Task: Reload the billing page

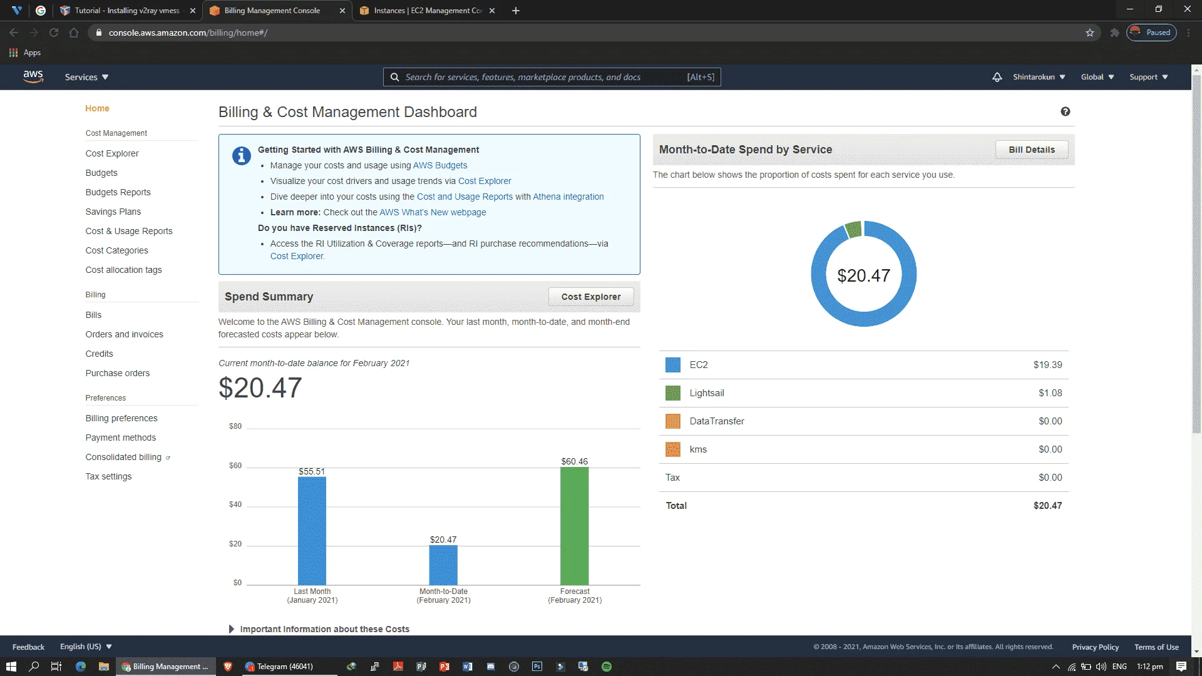Action: 54,33
